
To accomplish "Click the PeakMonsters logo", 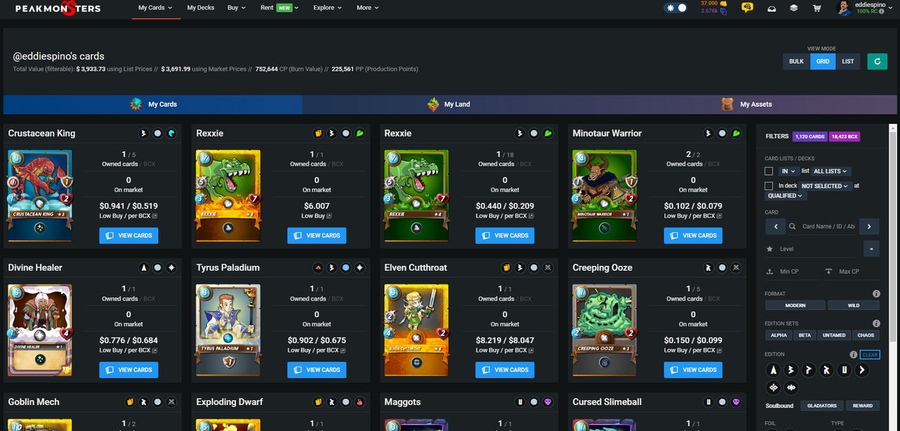I will point(58,8).
